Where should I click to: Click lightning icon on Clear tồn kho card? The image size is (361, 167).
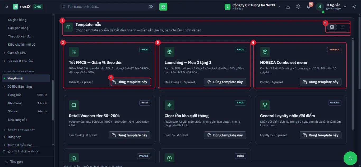coord(169,105)
